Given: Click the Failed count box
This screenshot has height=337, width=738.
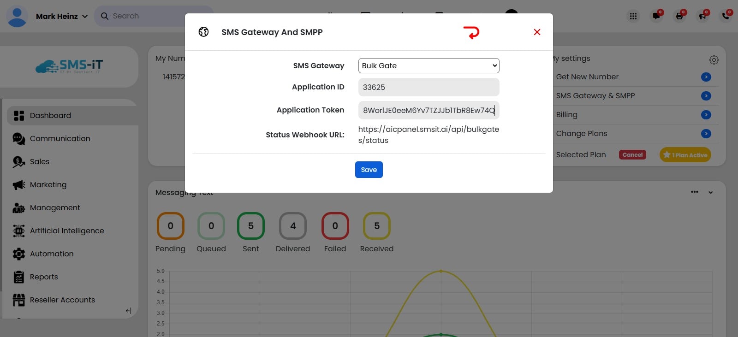Looking at the screenshot, I should tap(335, 226).
